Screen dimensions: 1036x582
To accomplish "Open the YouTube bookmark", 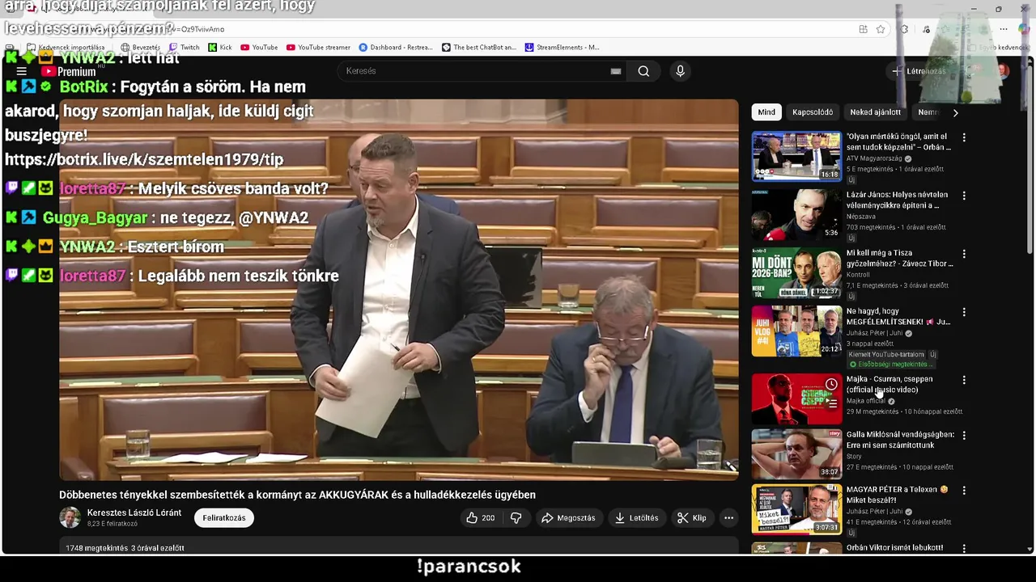I will click(259, 47).
